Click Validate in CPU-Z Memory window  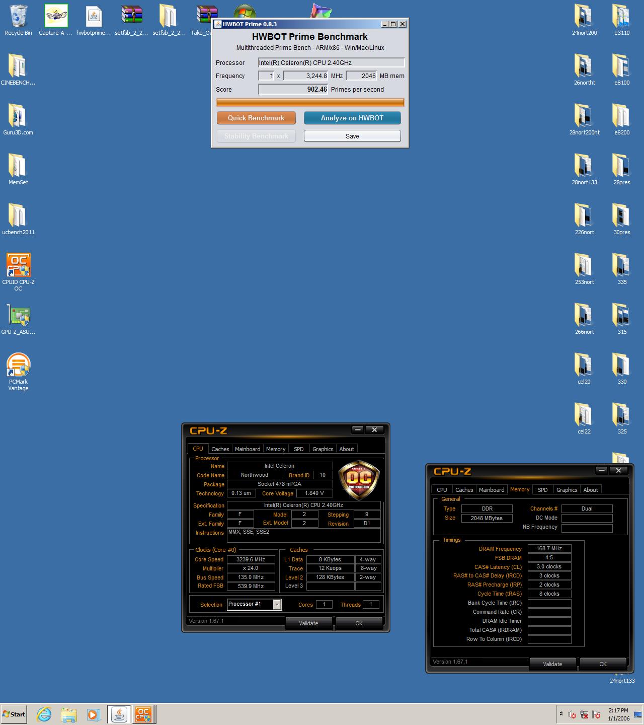coord(552,664)
